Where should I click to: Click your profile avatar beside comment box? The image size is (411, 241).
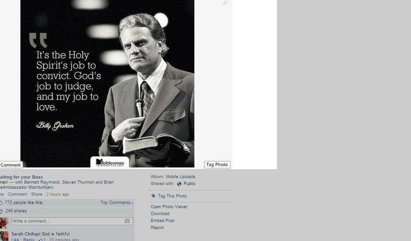pos(4,223)
